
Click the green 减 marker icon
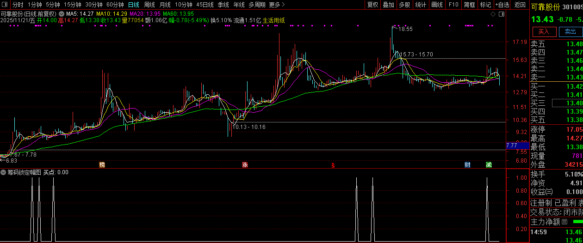489,164
